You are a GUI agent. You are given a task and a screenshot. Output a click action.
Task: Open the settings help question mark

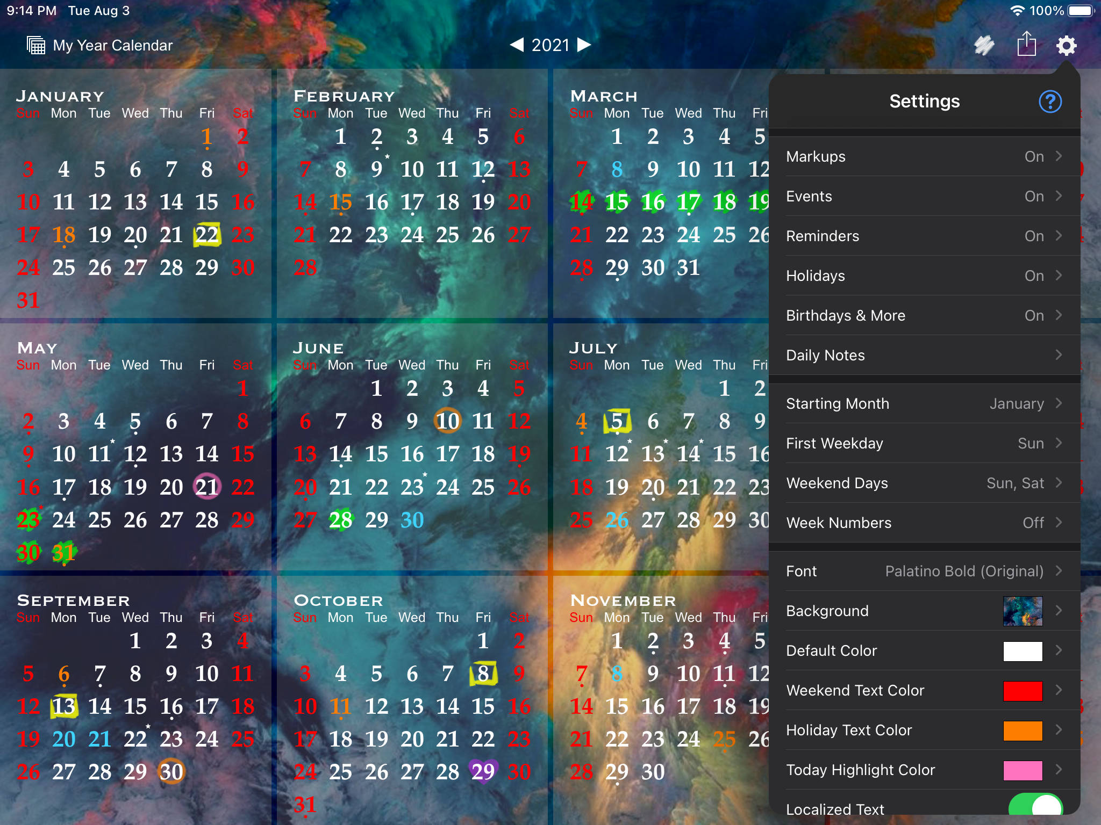coord(1050,102)
